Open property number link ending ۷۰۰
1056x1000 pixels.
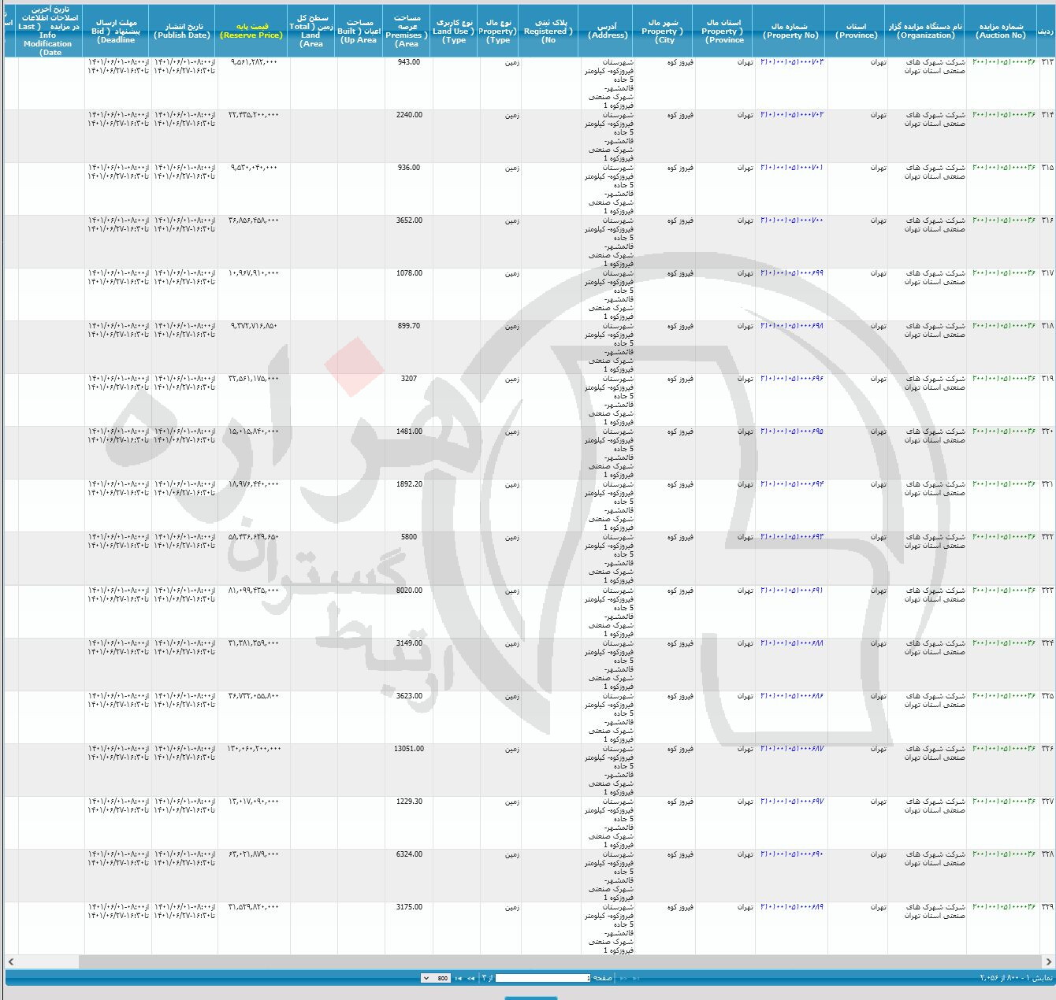point(792,220)
